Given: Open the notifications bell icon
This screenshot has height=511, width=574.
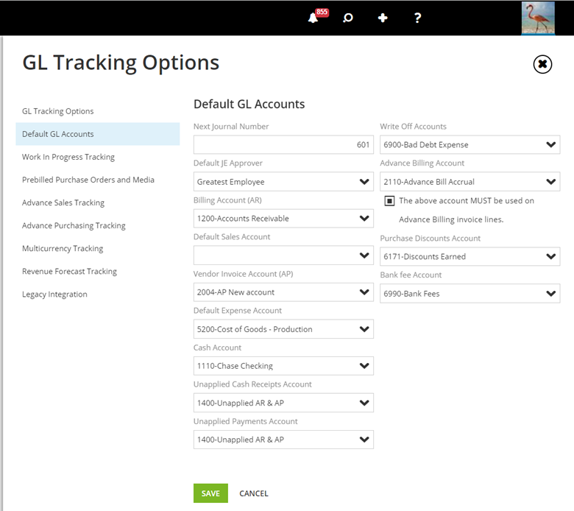Looking at the screenshot, I should pos(313,18).
